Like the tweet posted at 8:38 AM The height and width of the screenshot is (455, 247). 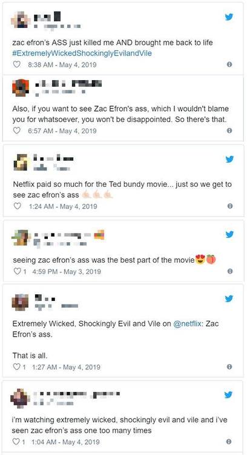click(x=17, y=64)
